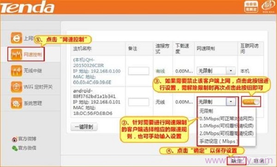The image size is (277, 167).
Task: Click 确定 to save settings
Action: 237,161
